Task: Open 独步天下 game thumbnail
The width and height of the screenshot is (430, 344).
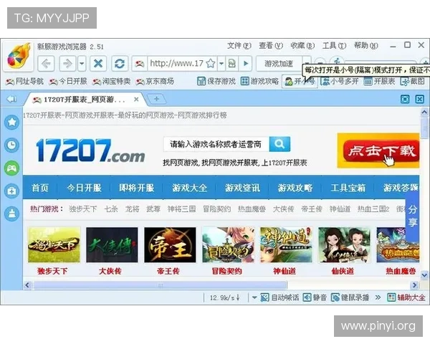Action: pos(54,244)
